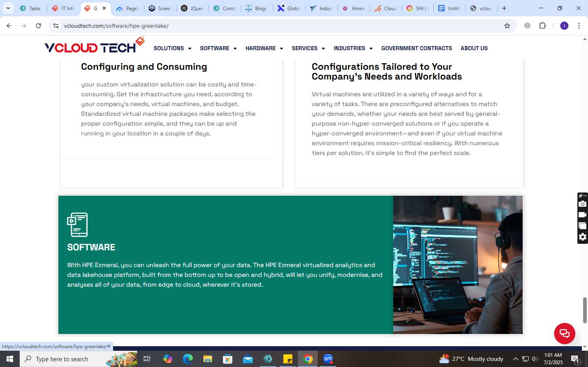The image size is (588, 367).
Task: Click the programmer at monitors image
Action: pyautogui.click(x=458, y=265)
